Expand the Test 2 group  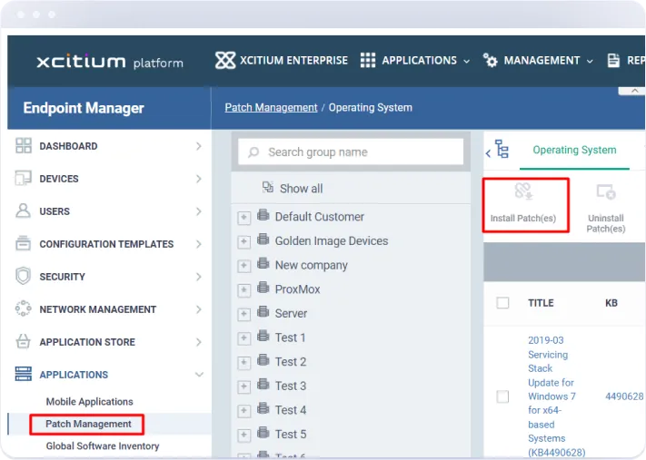[x=243, y=363]
